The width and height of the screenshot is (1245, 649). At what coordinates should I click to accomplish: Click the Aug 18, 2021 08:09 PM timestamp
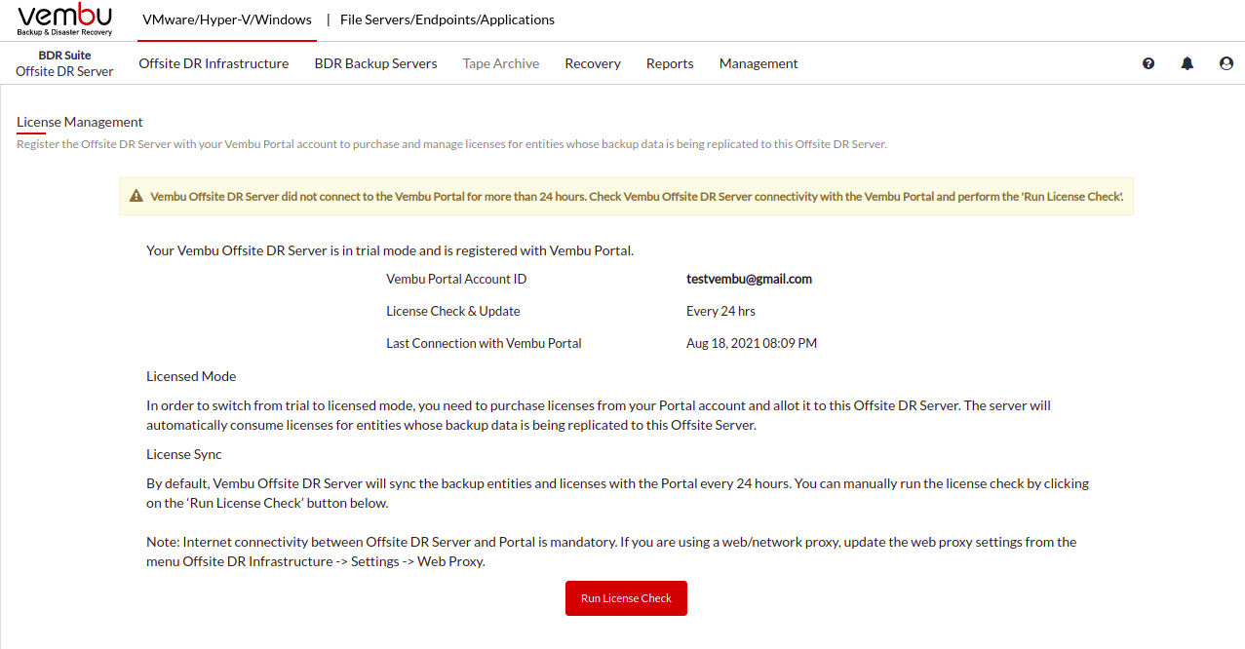(x=752, y=343)
